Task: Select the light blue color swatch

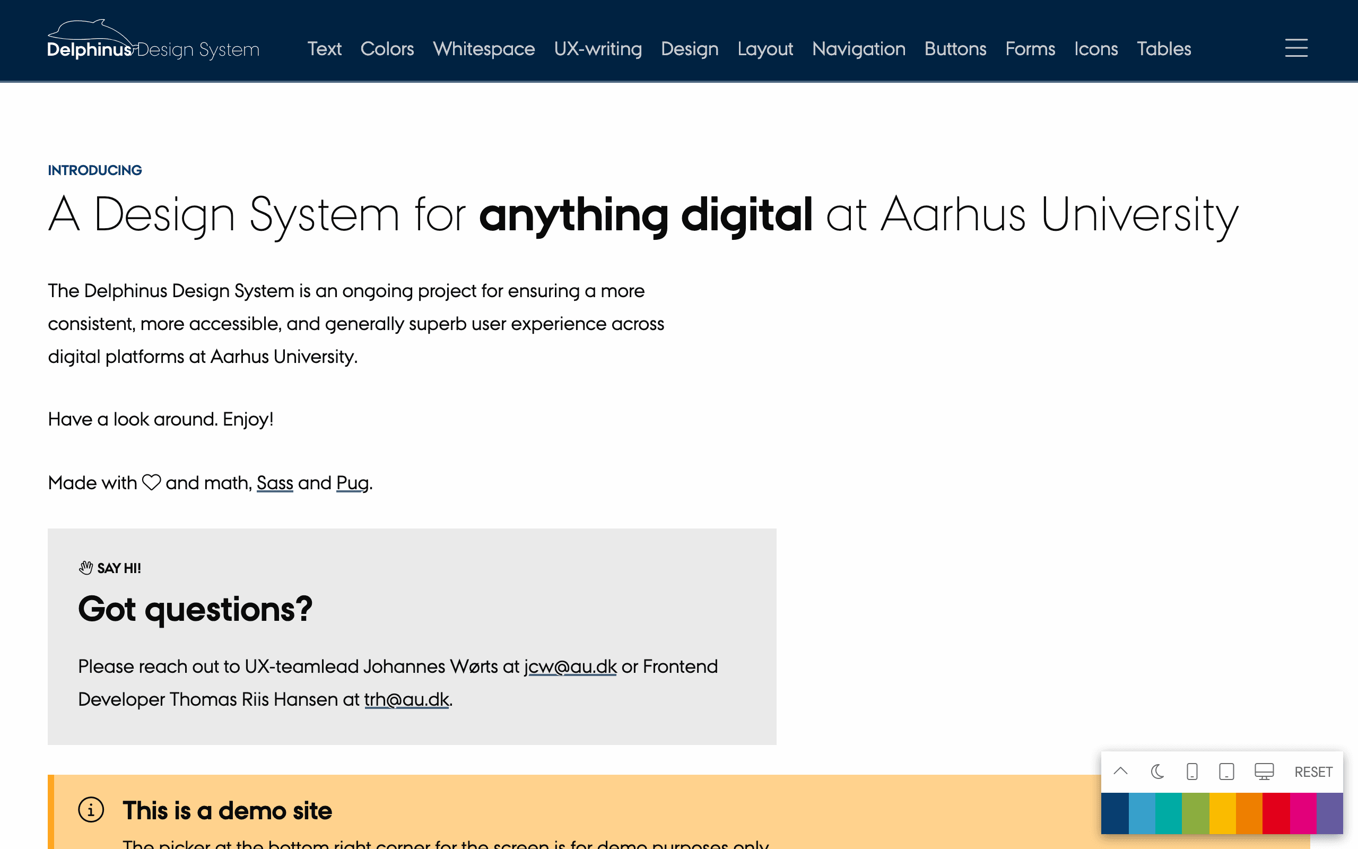Action: pyautogui.click(x=1142, y=813)
